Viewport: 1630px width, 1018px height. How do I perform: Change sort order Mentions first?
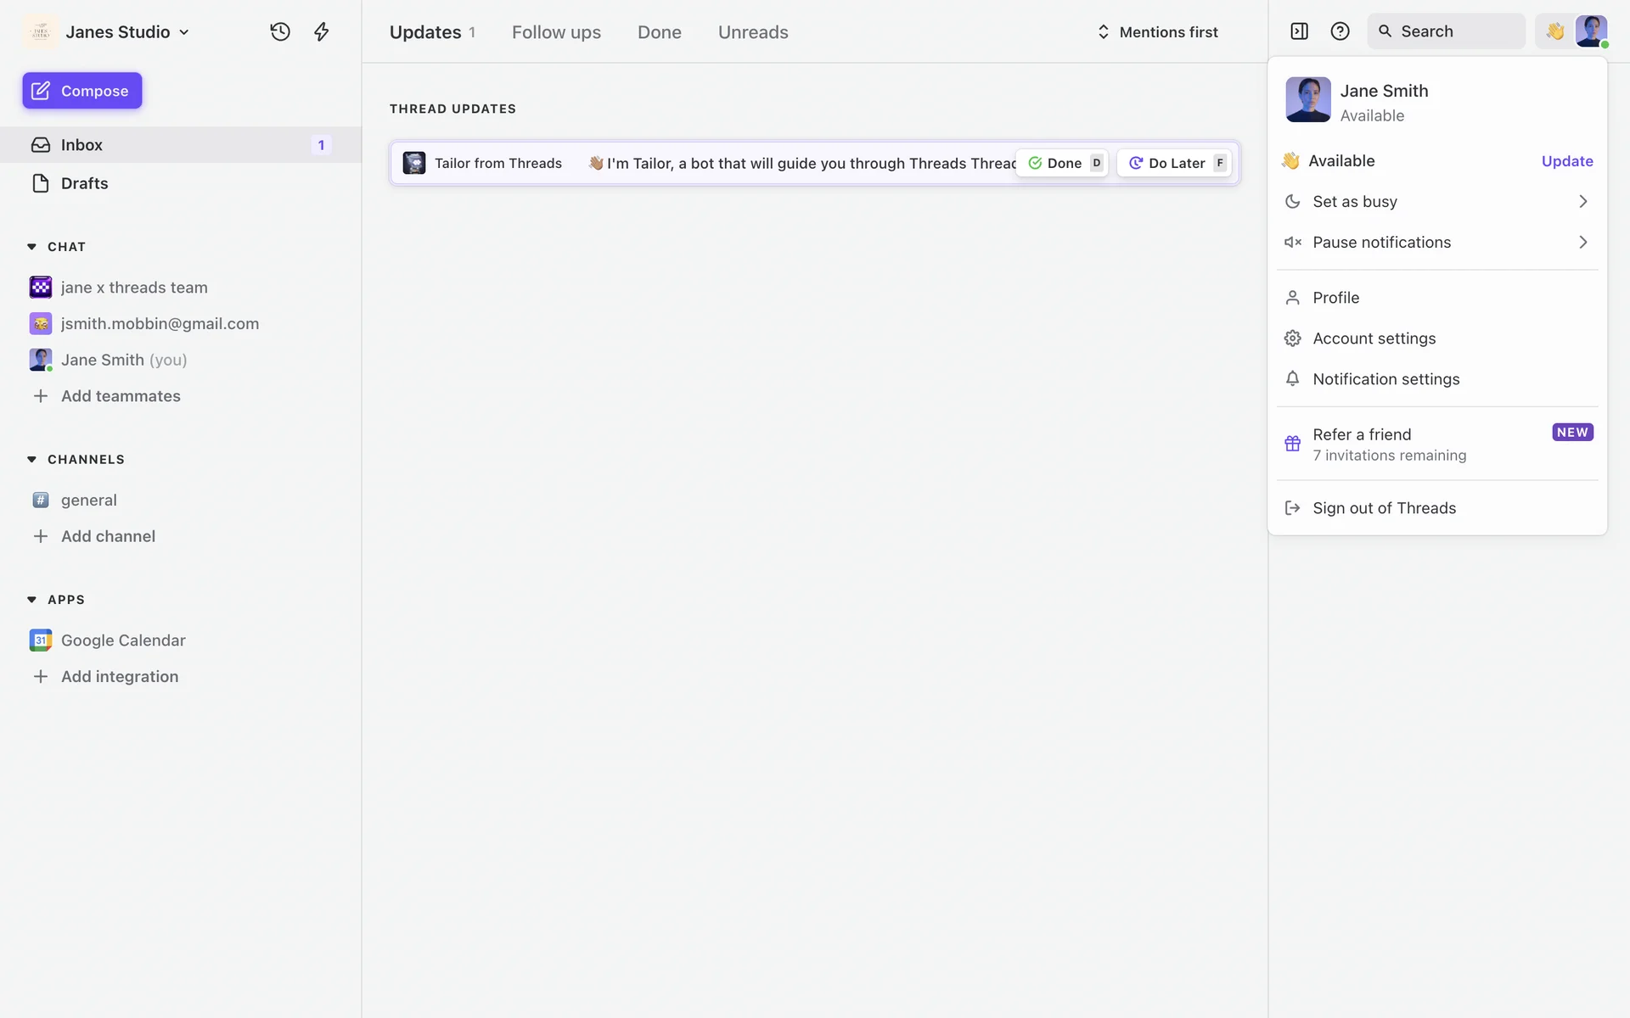[1157, 32]
